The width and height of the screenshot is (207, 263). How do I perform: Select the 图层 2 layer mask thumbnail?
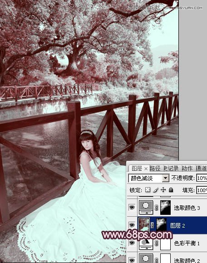coord(161,225)
